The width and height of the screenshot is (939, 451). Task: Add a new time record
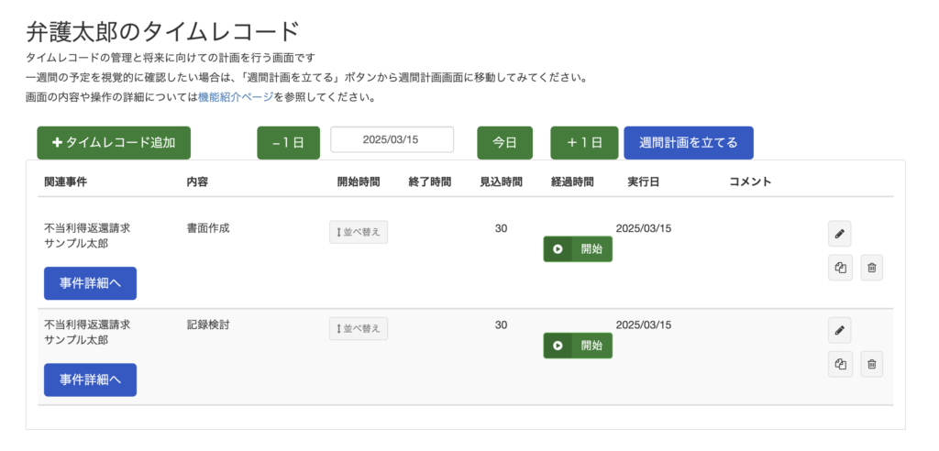(x=114, y=143)
